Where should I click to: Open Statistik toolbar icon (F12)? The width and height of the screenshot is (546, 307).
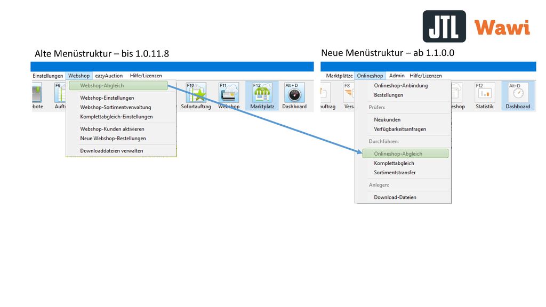tap(484, 96)
